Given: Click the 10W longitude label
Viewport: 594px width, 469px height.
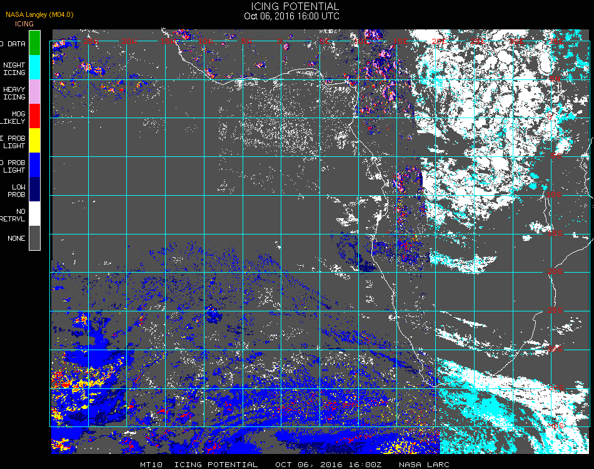Looking at the screenshot, I should point(206,41).
